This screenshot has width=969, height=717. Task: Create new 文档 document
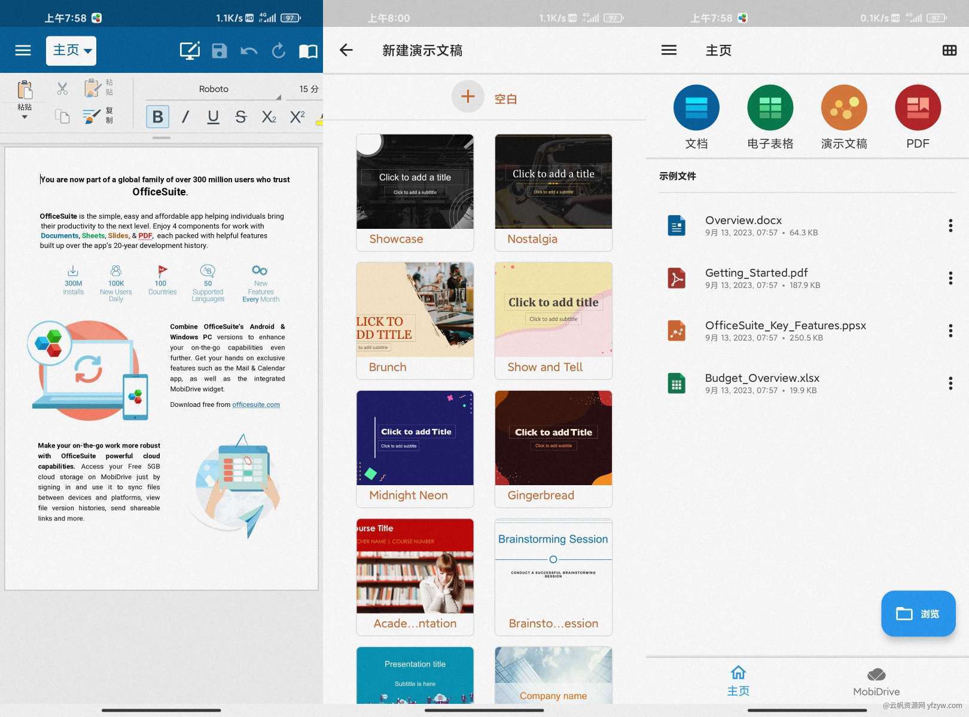(696, 117)
